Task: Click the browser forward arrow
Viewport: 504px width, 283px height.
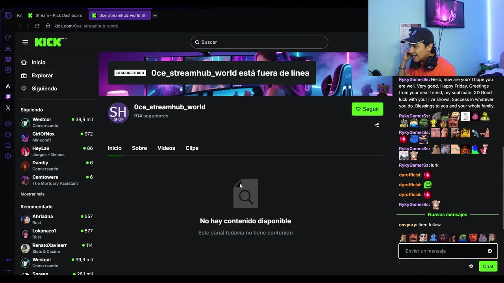Action: [28, 26]
